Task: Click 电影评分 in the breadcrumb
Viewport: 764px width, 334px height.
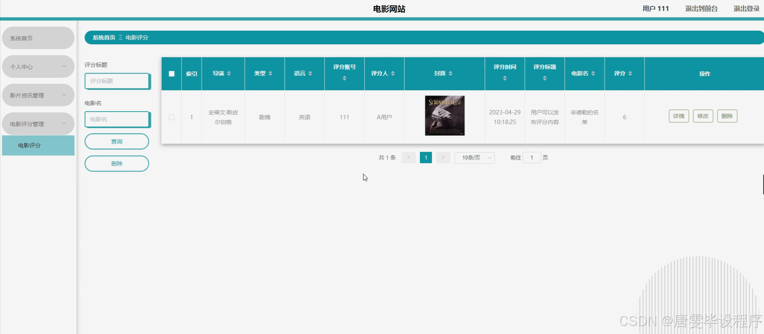Action: [x=137, y=37]
